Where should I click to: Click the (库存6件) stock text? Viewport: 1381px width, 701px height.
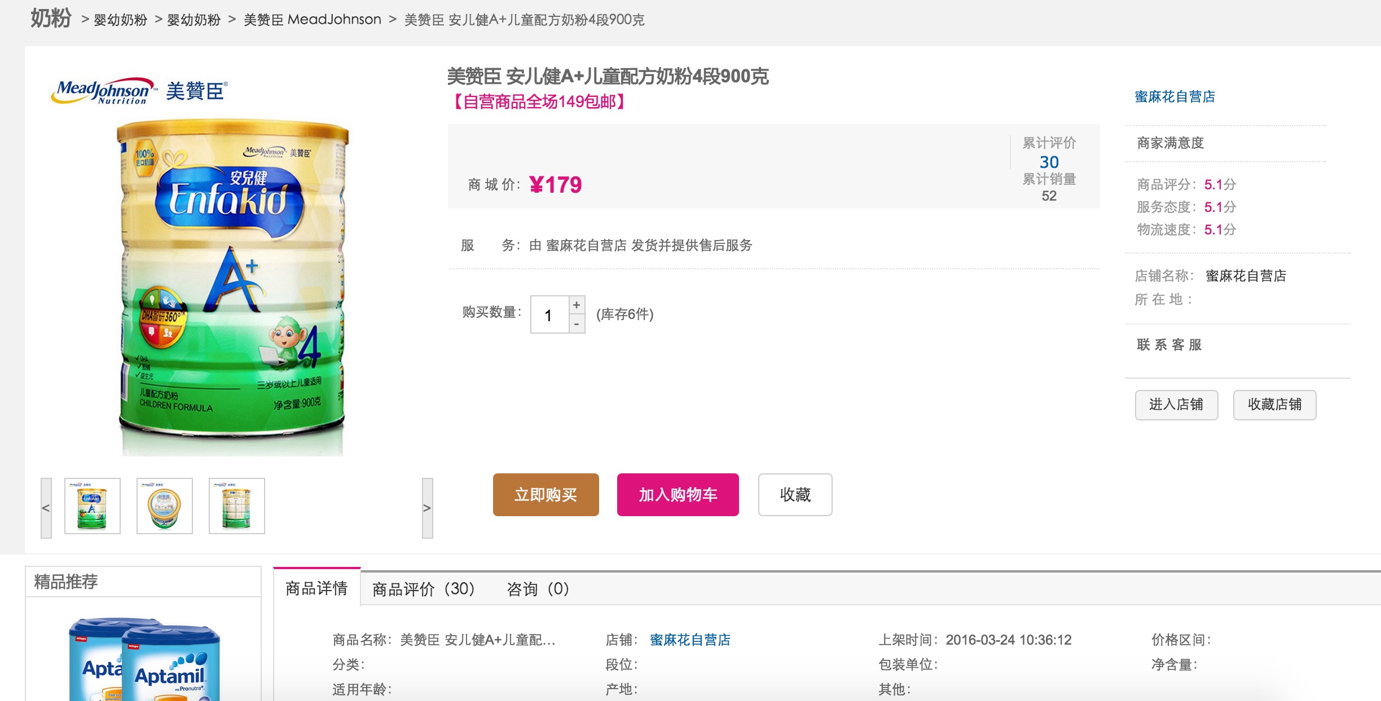click(x=625, y=314)
